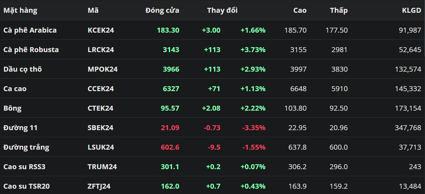Click the "Thấp" column header

pos(338,10)
